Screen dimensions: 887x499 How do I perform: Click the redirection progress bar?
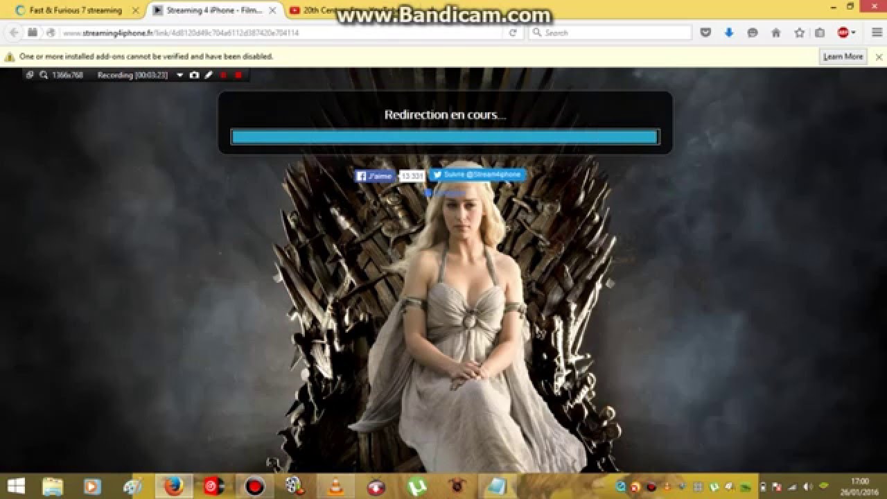click(x=444, y=137)
